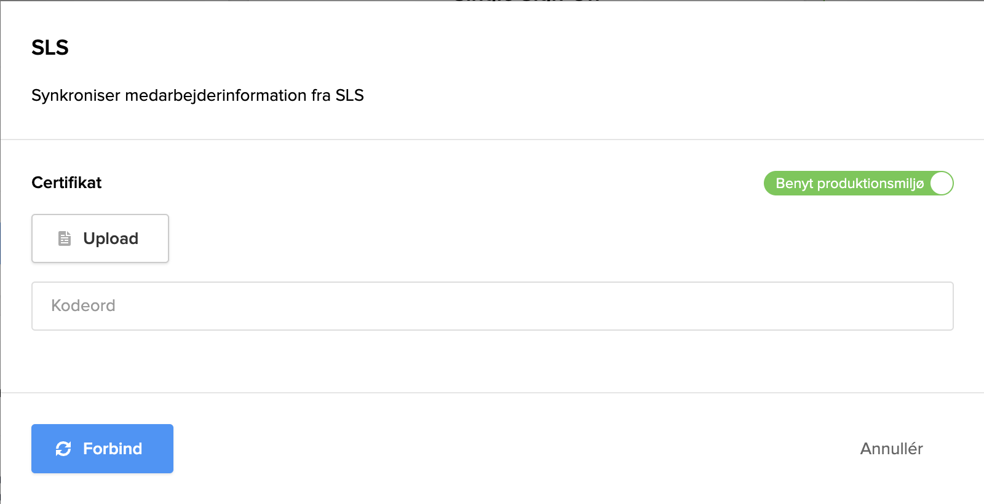Image resolution: width=984 pixels, height=504 pixels.
Task: Click the document icon on Upload button
Action: pyautogui.click(x=65, y=238)
